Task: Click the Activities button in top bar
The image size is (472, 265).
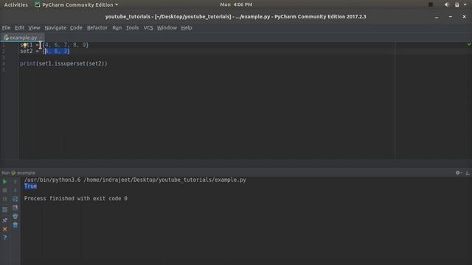Action: click(x=16, y=5)
